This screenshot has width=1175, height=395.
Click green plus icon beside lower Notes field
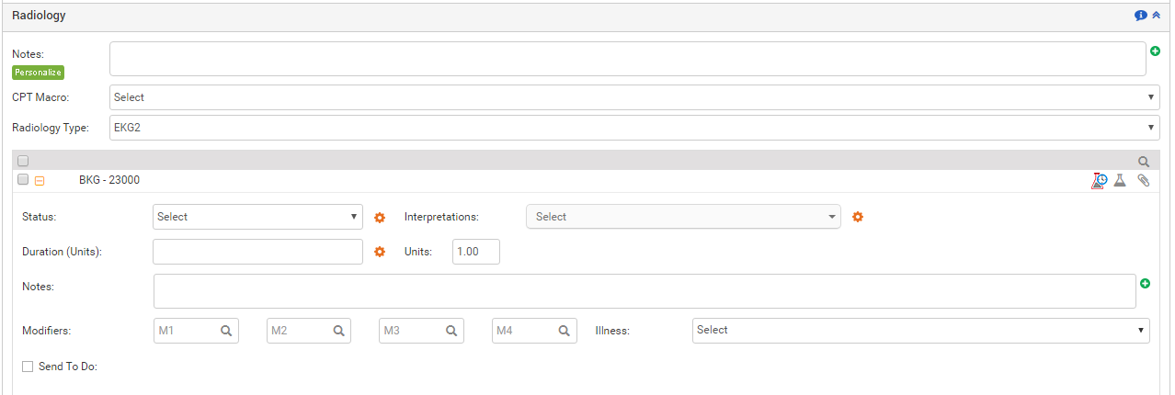point(1146,284)
